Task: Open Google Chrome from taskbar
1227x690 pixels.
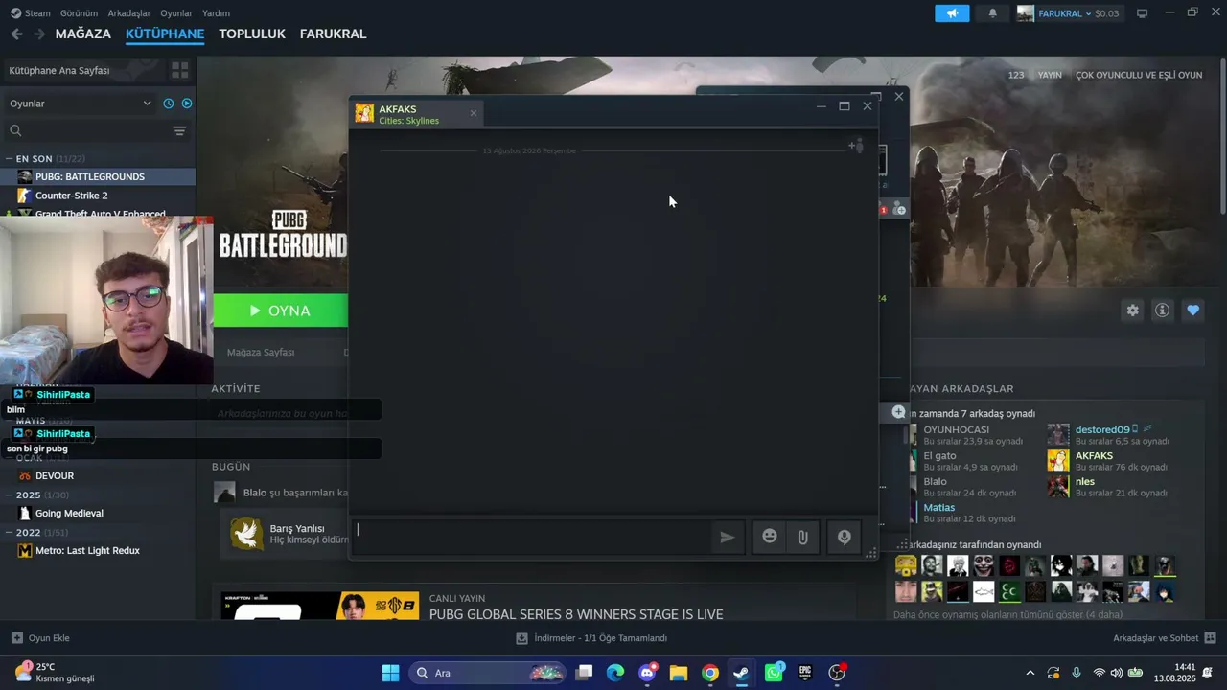Action: click(x=710, y=673)
